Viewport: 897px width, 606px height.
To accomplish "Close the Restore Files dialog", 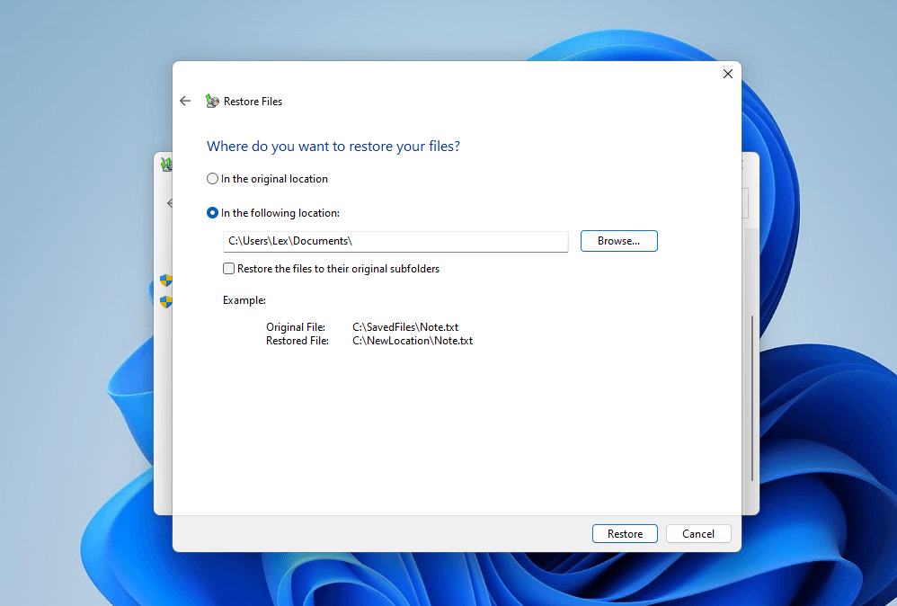I will coord(728,74).
